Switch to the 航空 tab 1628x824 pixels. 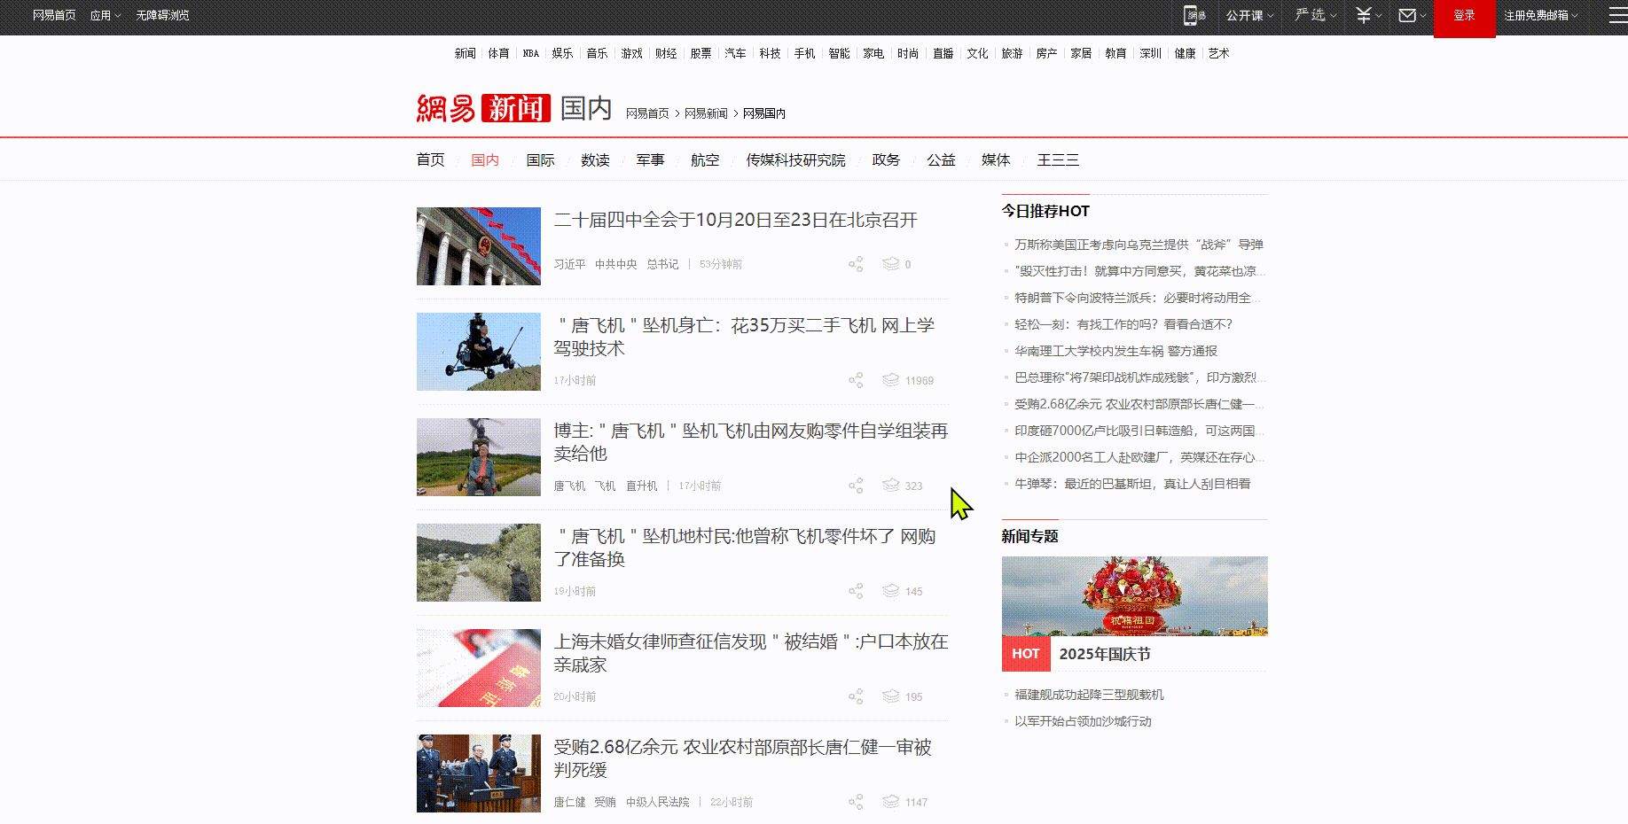(705, 159)
